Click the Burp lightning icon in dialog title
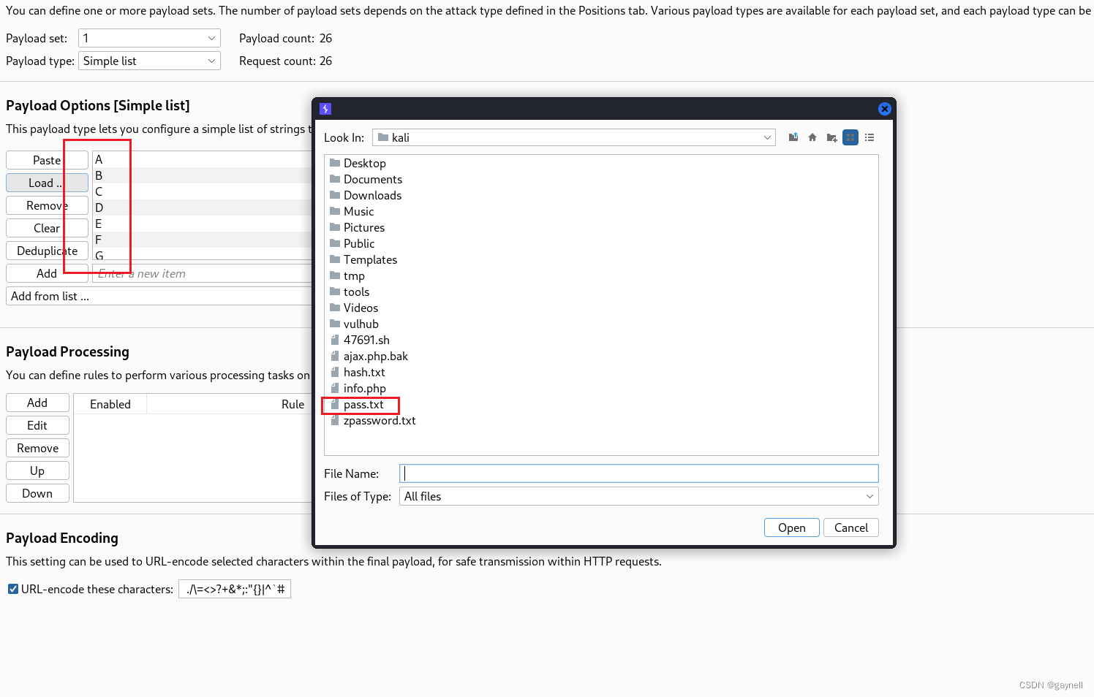Image resolution: width=1094 pixels, height=697 pixels. click(x=325, y=109)
